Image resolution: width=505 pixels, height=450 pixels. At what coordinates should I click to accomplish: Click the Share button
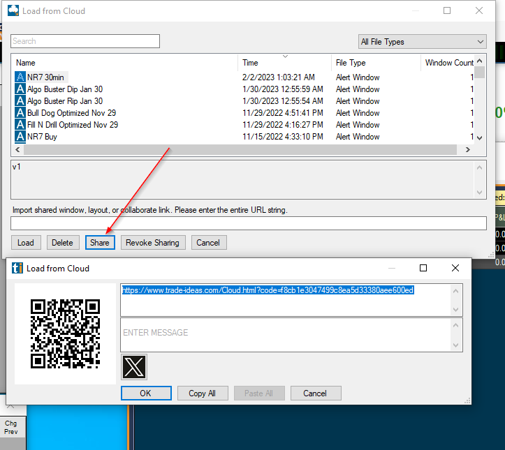click(x=100, y=243)
